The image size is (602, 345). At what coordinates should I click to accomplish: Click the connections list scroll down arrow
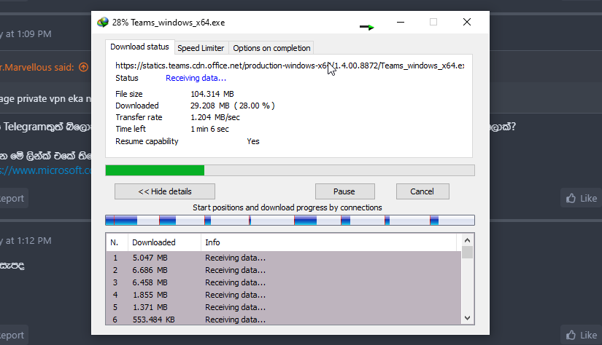pyautogui.click(x=467, y=318)
